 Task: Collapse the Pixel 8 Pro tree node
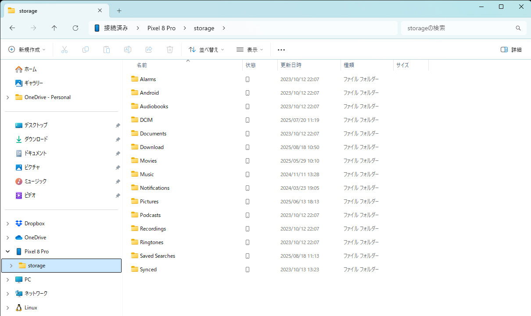point(7,251)
